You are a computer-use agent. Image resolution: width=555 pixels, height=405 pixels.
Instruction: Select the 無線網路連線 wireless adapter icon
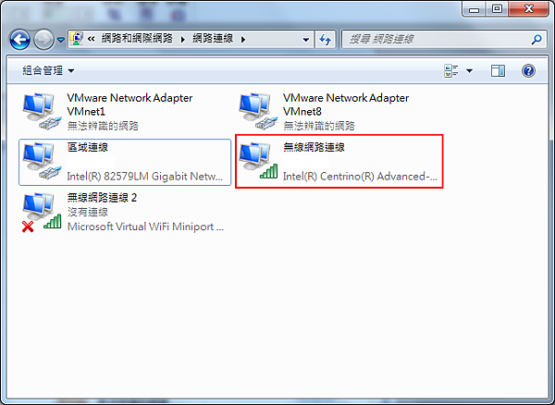coord(258,162)
